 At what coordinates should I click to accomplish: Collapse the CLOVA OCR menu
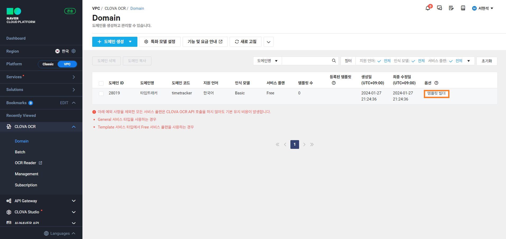tap(74, 127)
